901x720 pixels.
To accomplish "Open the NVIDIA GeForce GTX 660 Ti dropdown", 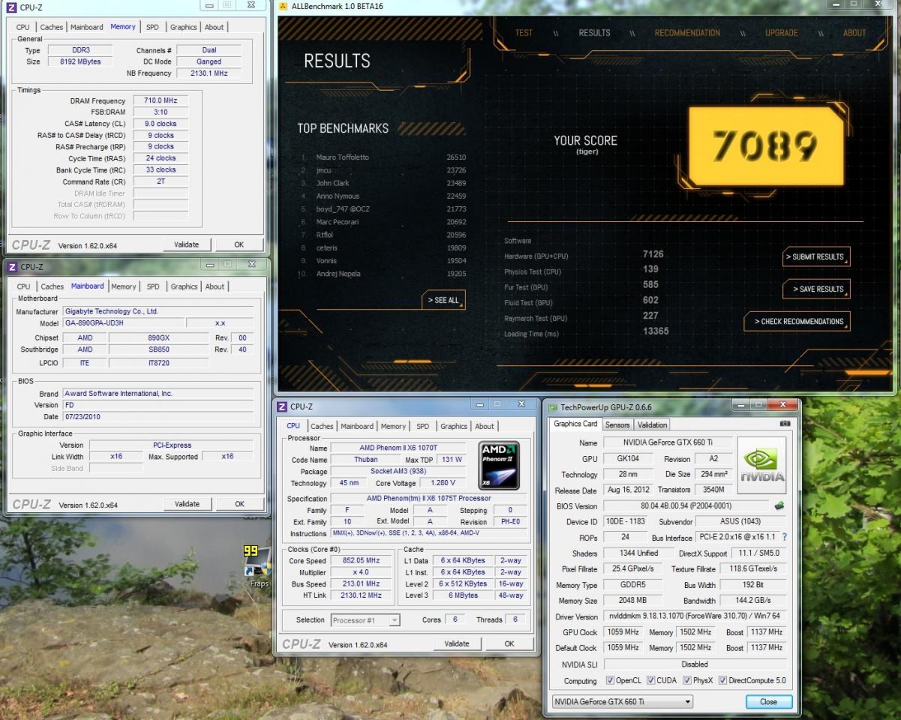I will point(622,702).
